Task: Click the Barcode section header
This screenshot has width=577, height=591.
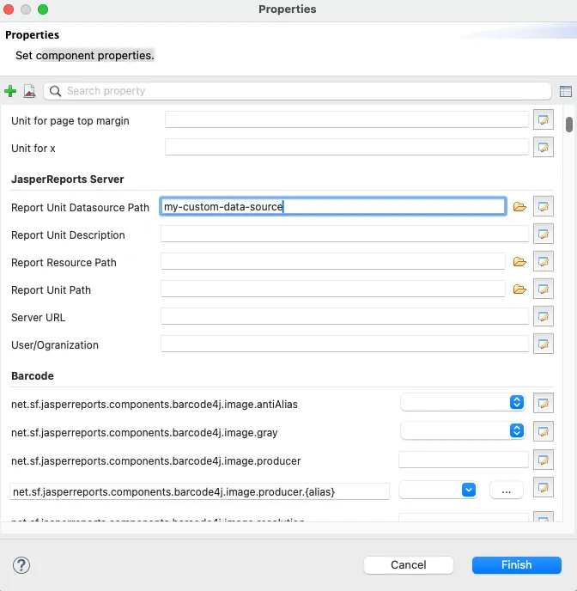Action: coord(33,376)
